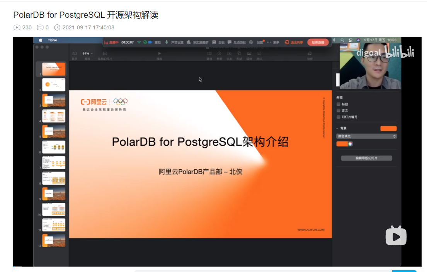Select slide 4 thumbnail in navigator

coord(54,116)
